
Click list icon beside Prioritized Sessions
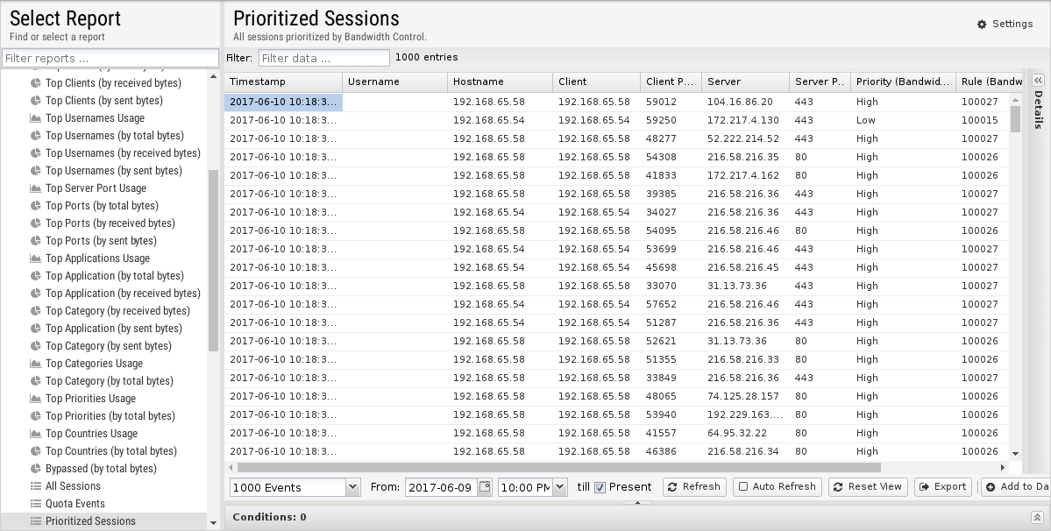(36, 521)
